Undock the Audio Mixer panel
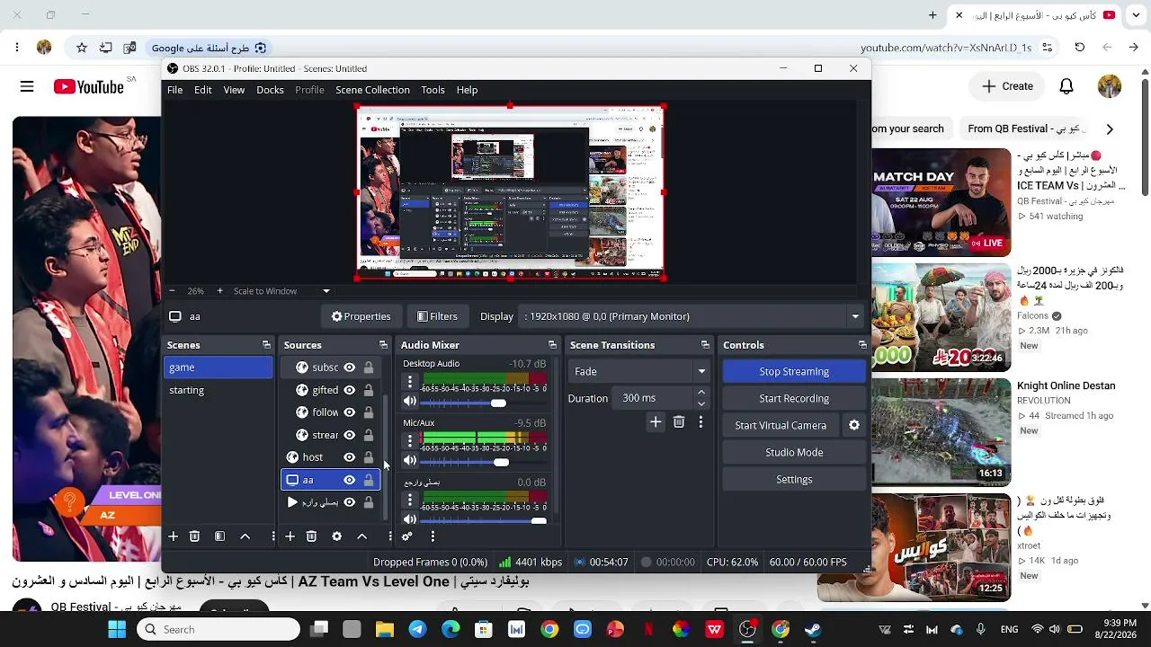Viewport: 1151px width, 647px height. click(x=552, y=345)
